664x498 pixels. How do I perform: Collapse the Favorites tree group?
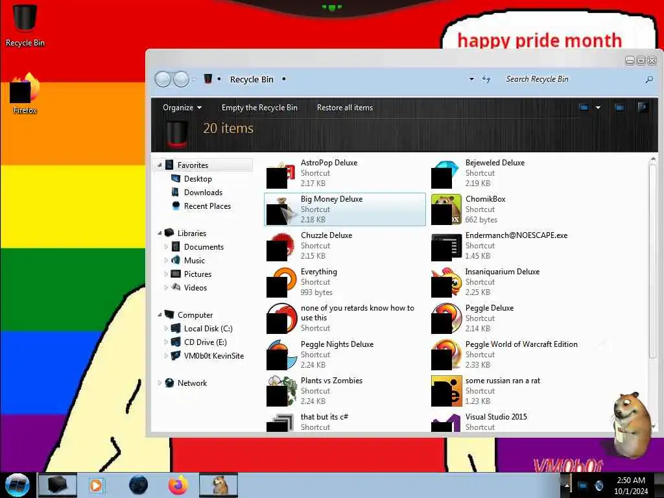160,165
